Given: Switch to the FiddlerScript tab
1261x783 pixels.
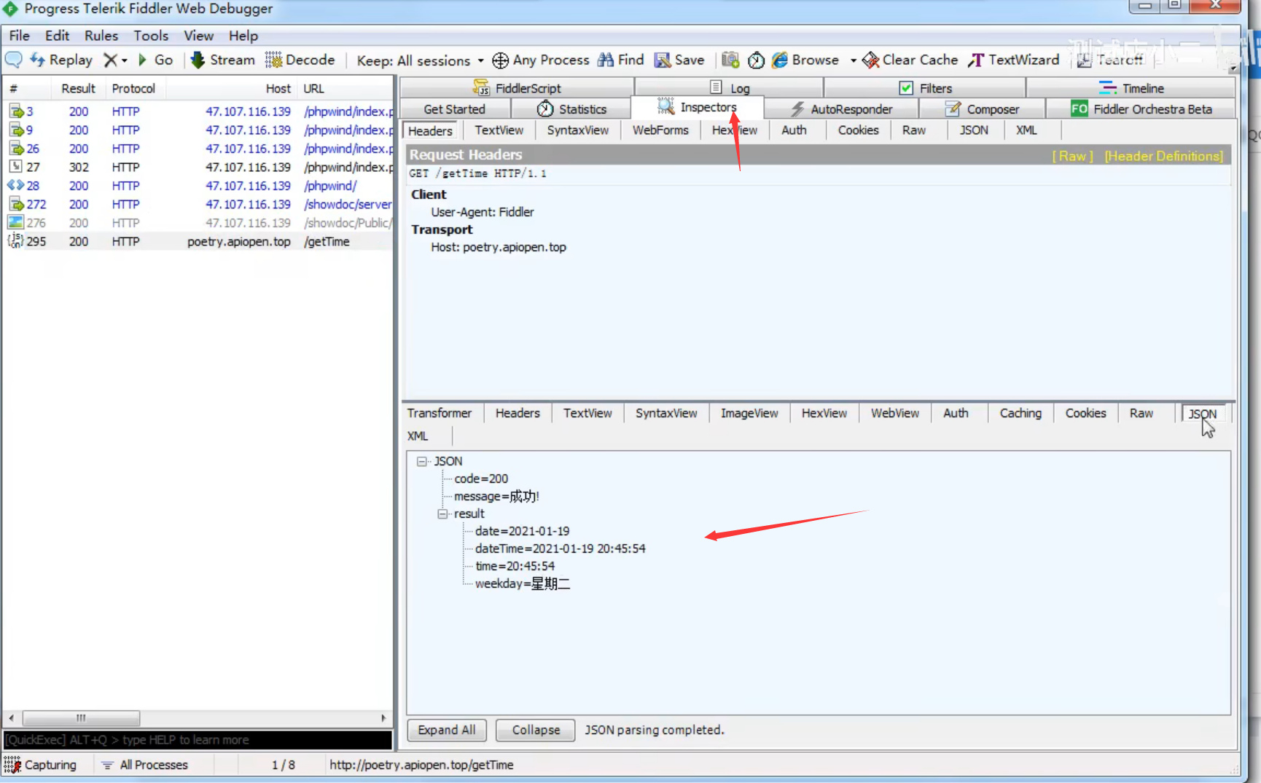Looking at the screenshot, I should (x=517, y=88).
